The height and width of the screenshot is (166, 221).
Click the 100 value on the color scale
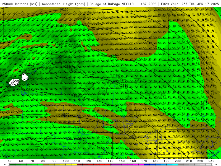pos(66,161)
